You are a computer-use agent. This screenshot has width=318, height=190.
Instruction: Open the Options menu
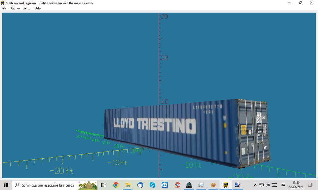pyautogui.click(x=15, y=8)
